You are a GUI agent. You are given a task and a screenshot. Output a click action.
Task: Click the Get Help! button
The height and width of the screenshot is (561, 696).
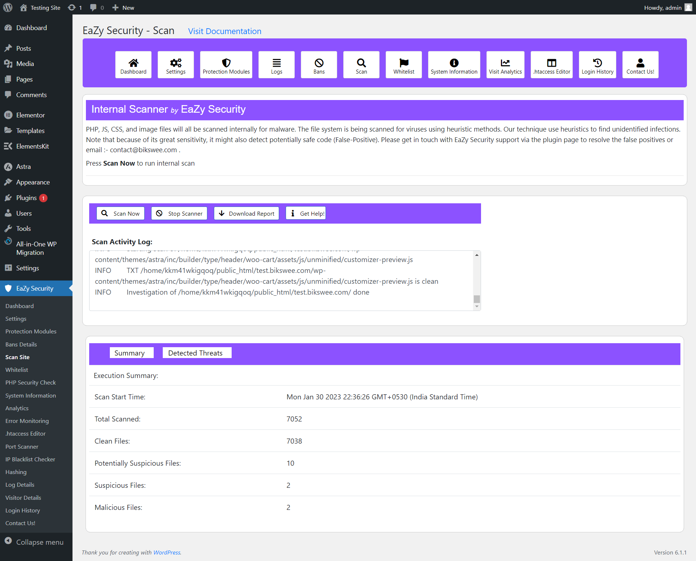point(306,213)
